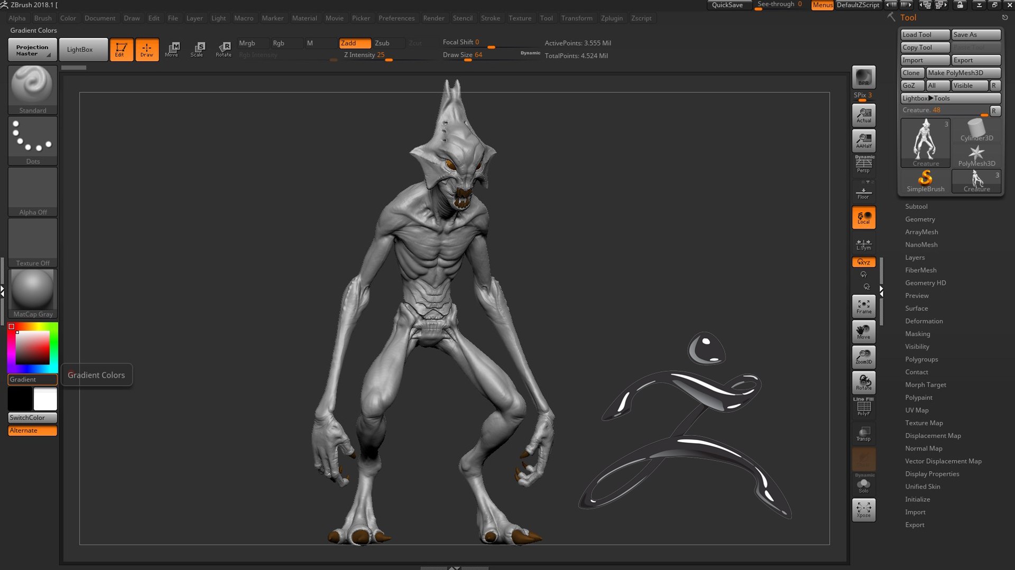Activate the Draw mode icon
The width and height of the screenshot is (1015, 570).
coord(147,50)
